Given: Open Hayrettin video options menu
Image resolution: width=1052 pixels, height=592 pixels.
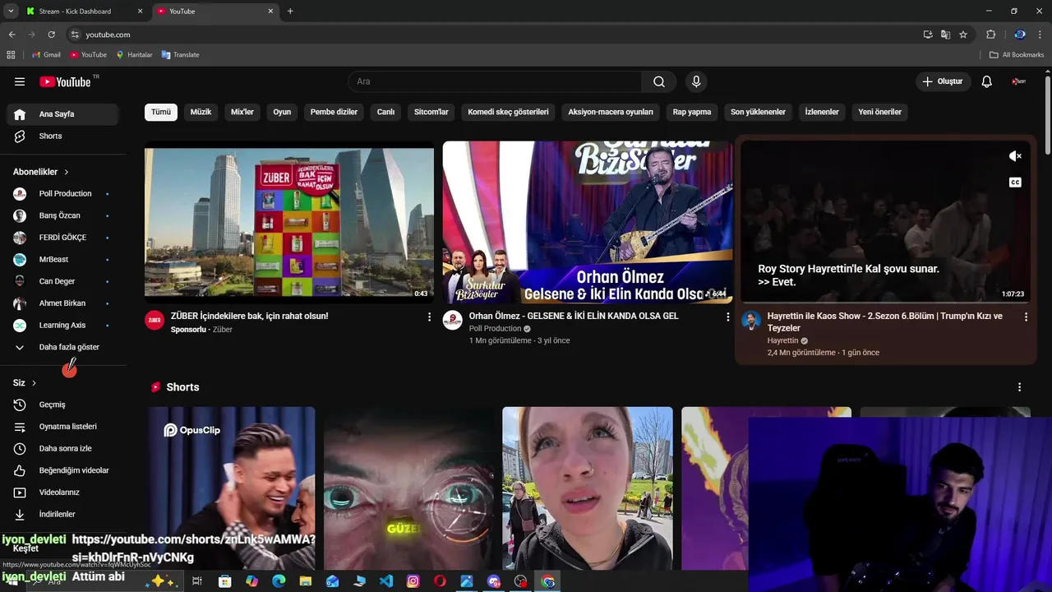Looking at the screenshot, I should pos(1026,317).
